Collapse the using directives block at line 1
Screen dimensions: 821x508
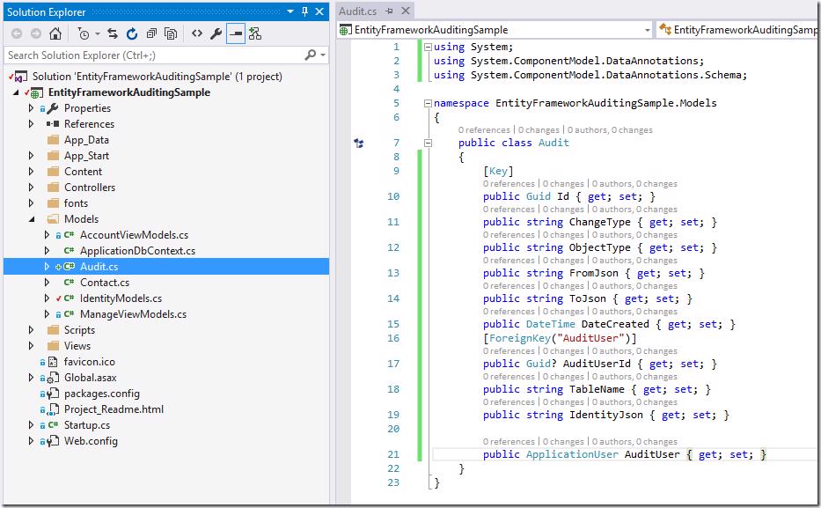point(428,48)
